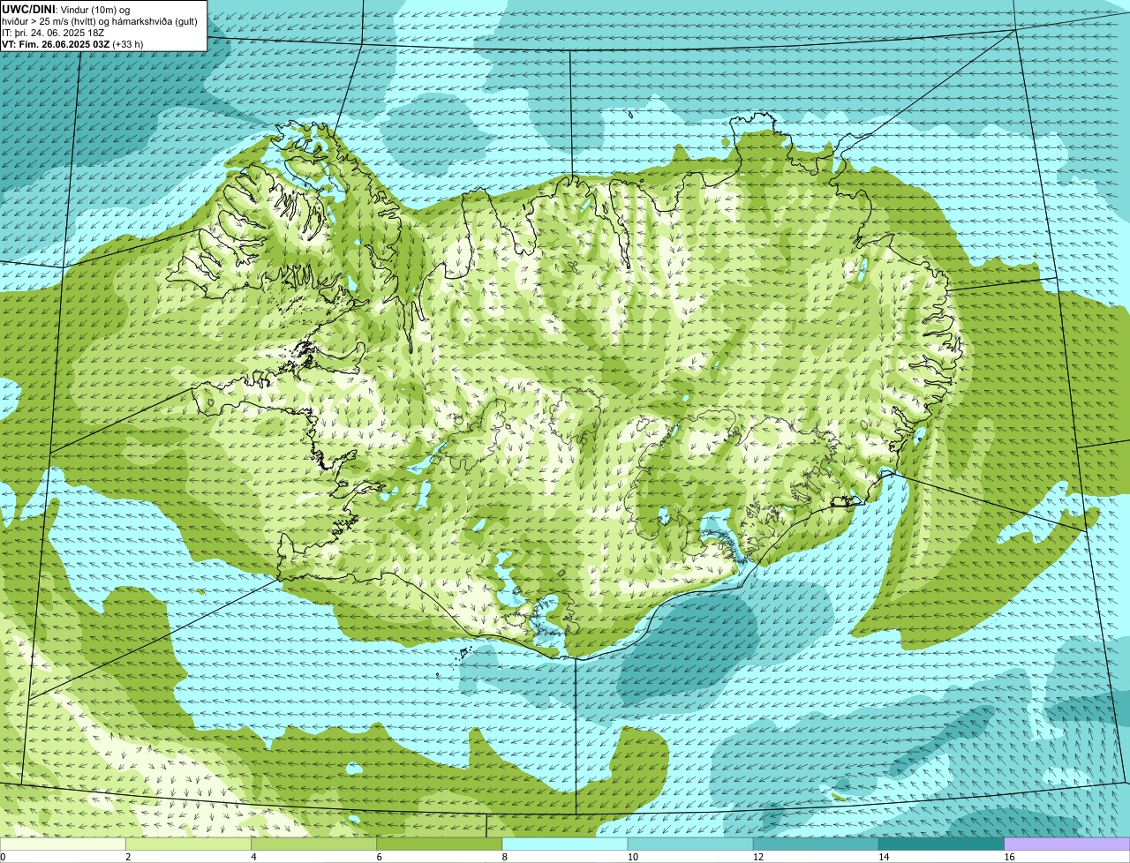Select the 8–10 m/s light cyan legend swatch
1130x863 pixels.
pos(565,844)
